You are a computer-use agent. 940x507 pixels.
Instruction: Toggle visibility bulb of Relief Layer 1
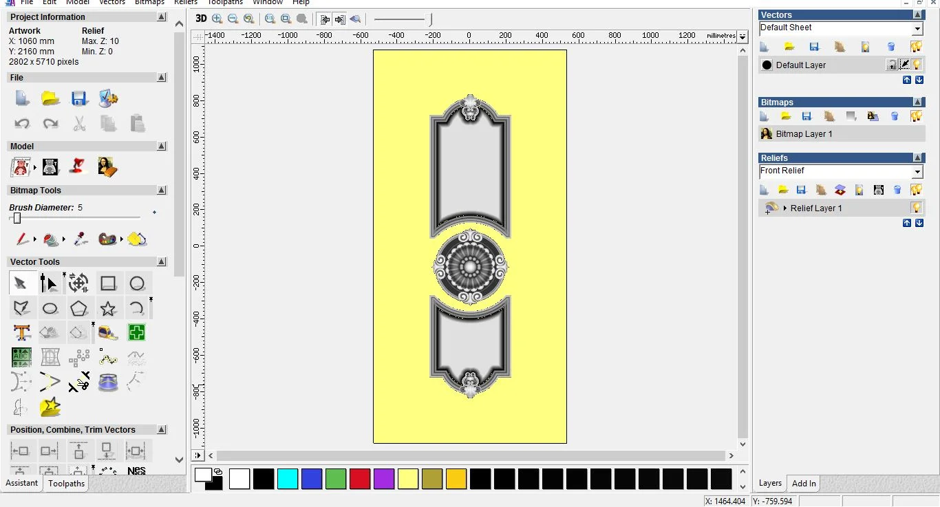(x=917, y=208)
